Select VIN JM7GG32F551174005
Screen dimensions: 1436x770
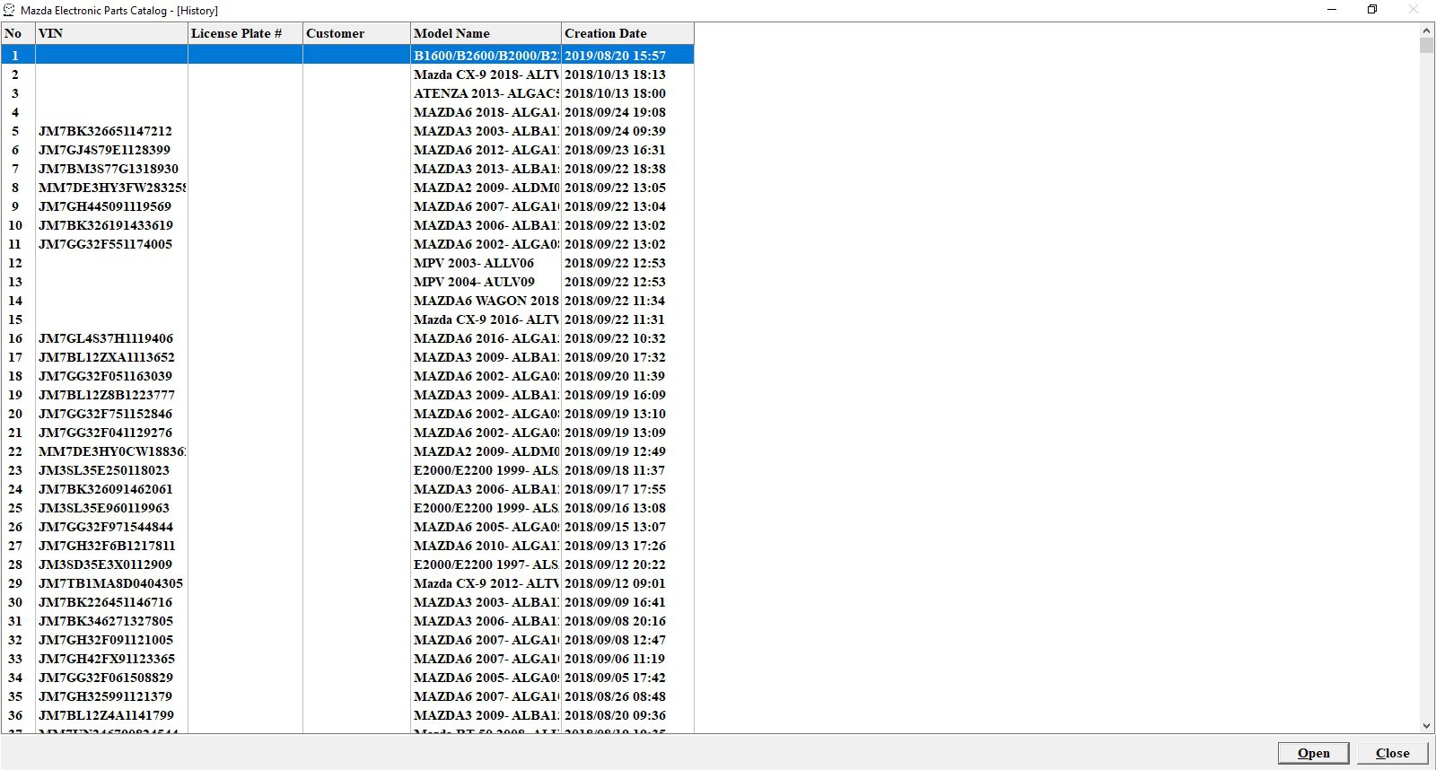[x=105, y=244]
